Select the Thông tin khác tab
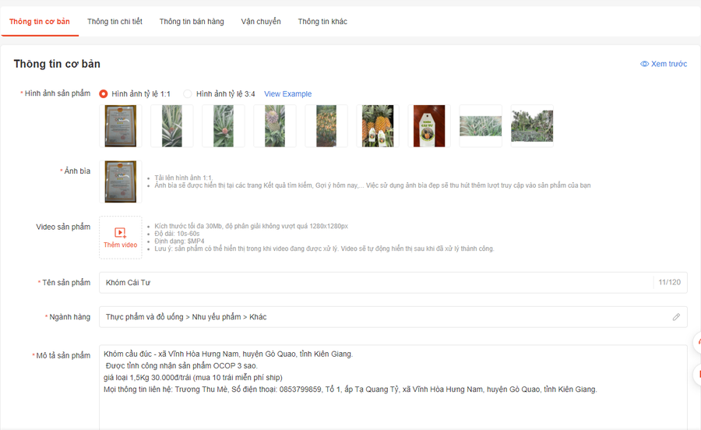The width and height of the screenshot is (701, 430). point(322,22)
